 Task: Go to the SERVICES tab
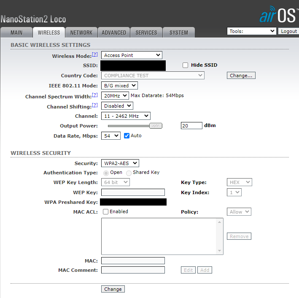pos(146,33)
